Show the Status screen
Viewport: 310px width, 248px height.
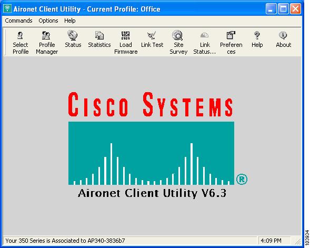coord(73,39)
